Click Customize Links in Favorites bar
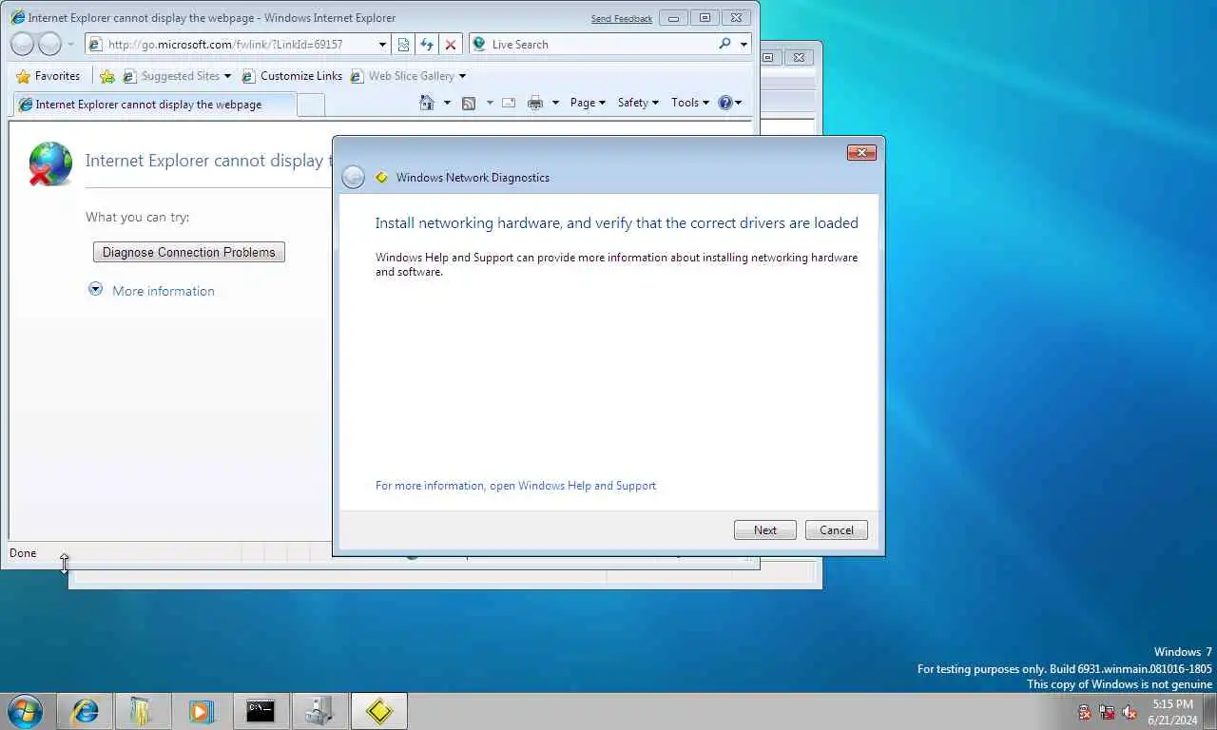Viewport: 1217px width, 730px height. point(292,76)
